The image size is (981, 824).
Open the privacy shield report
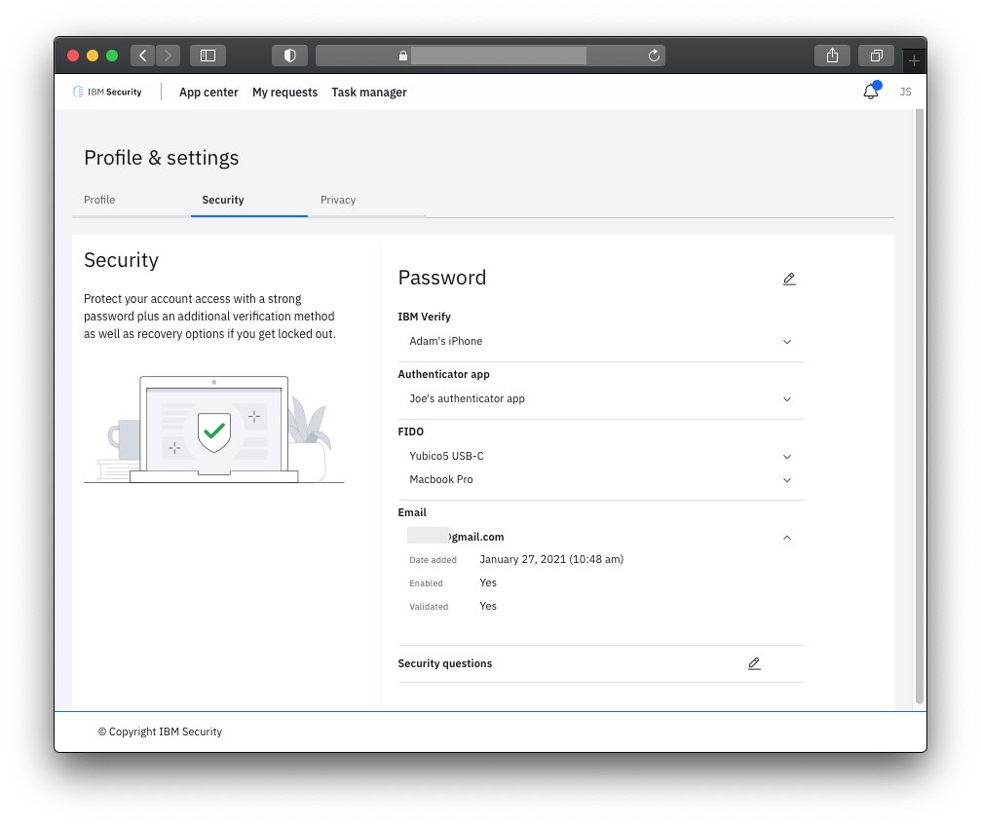click(x=289, y=56)
